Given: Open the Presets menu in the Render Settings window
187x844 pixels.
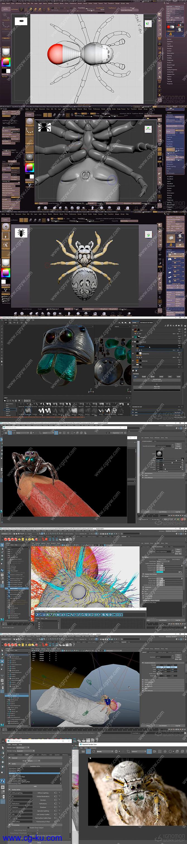Looking at the screenshot, I should [15, 745].
